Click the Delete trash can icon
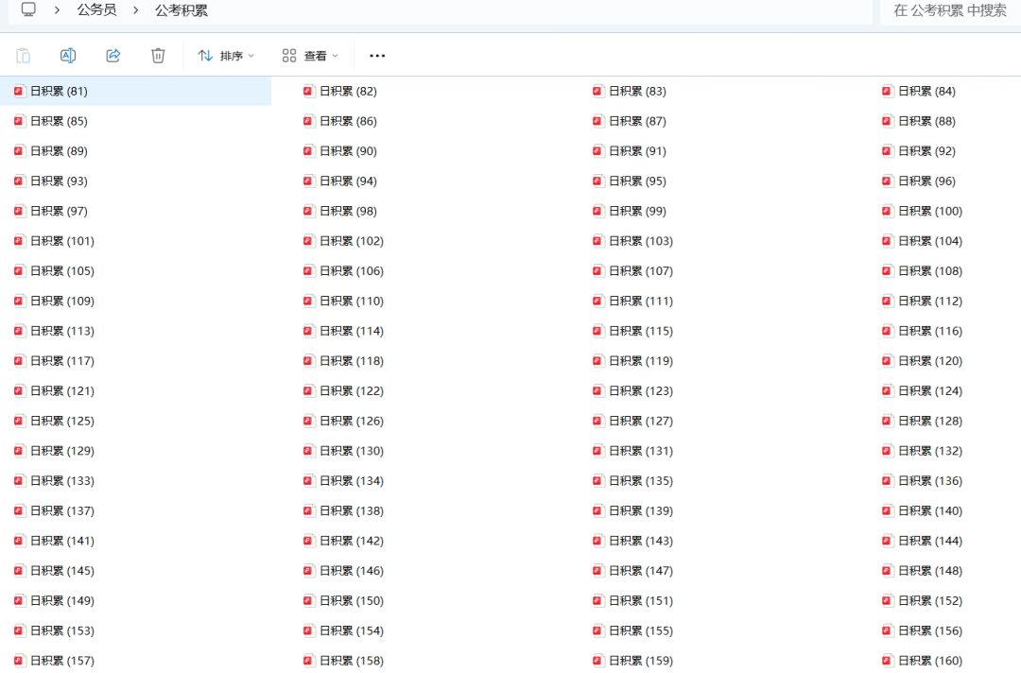 (x=158, y=56)
